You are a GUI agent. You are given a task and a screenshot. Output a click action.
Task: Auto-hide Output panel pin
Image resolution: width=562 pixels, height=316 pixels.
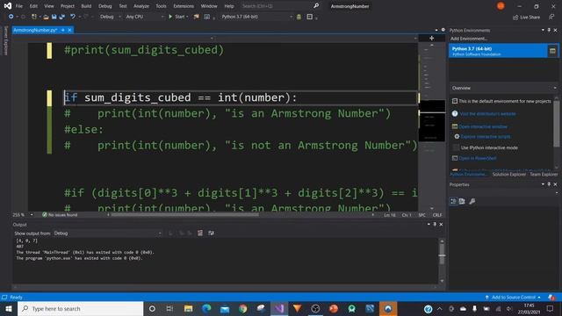point(435,225)
